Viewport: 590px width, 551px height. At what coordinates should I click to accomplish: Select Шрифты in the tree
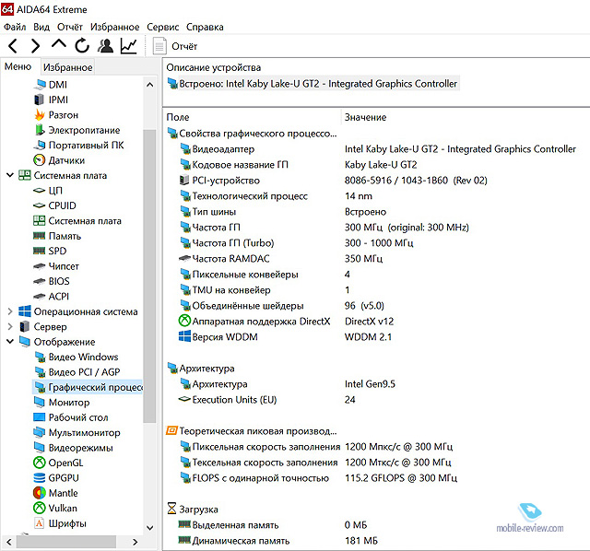tap(60, 523)
